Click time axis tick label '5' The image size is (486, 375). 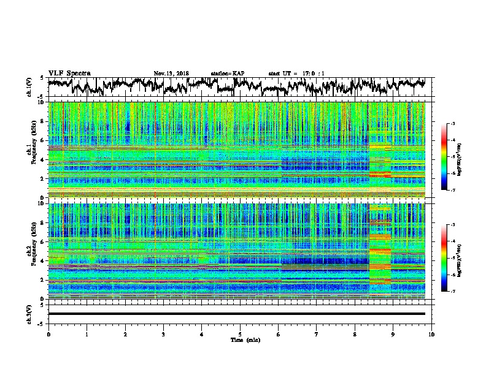240,335
